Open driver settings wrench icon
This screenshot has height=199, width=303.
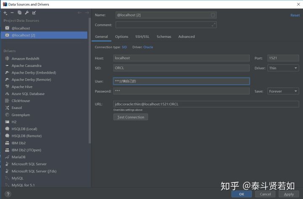tap(27, 13)
